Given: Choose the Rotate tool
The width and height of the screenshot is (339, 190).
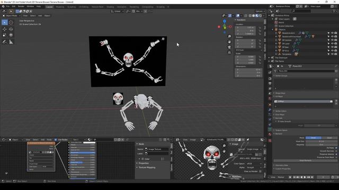Looking at the screenshot, I should [x=11, y=29].
